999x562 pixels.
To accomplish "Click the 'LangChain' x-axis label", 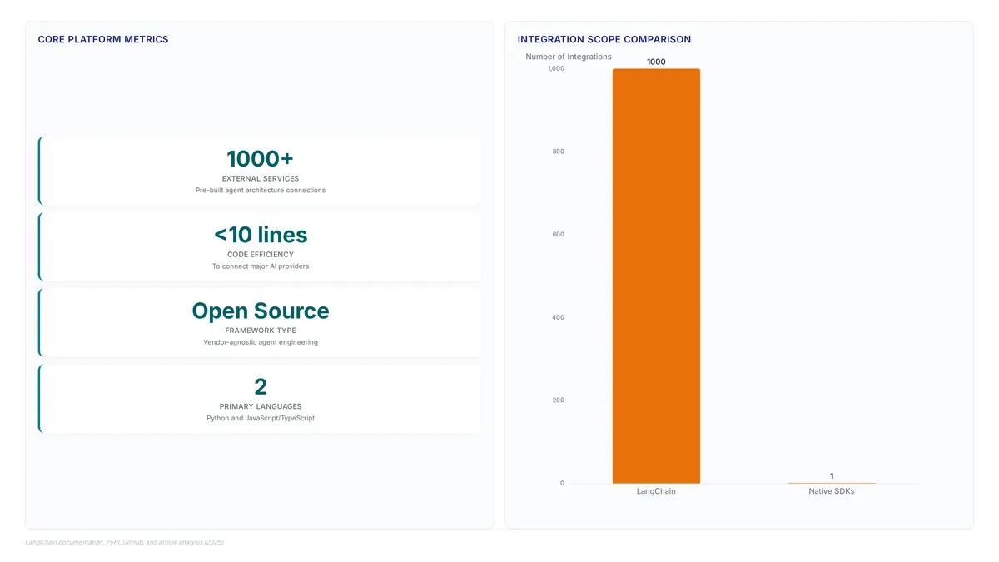I will tap(656, 491).
